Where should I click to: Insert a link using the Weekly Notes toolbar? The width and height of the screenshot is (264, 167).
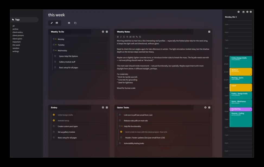(x=137, y=37)
